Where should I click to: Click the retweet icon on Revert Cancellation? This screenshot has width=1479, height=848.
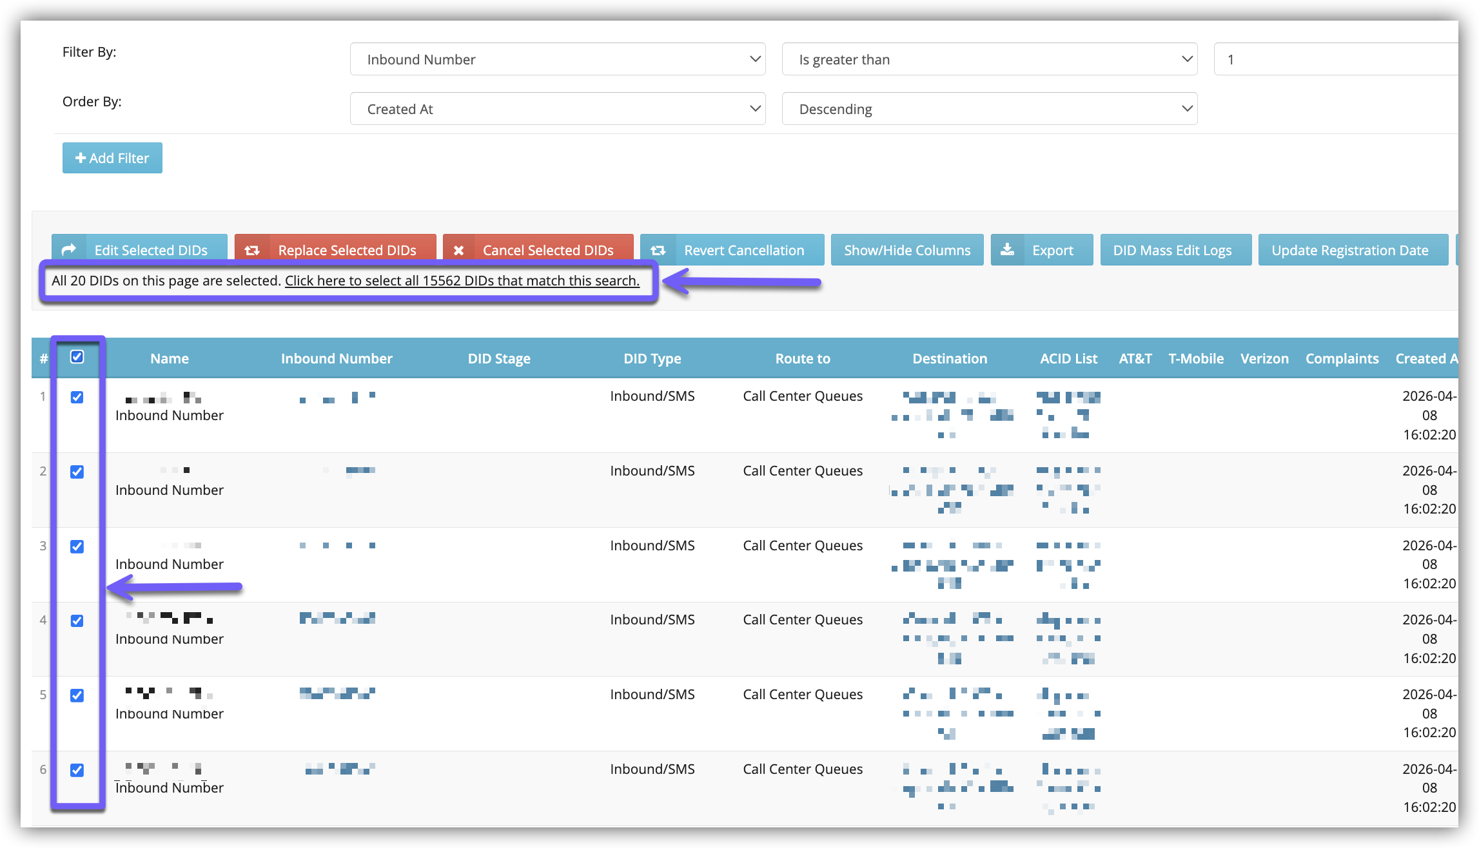[x=658, y=250]
